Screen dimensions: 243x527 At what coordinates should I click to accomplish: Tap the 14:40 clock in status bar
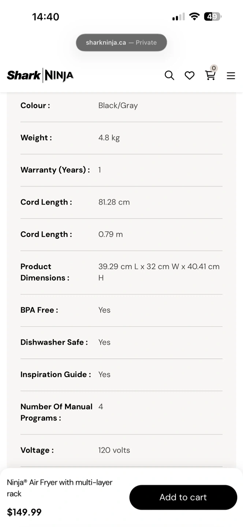tap(46, 17)
